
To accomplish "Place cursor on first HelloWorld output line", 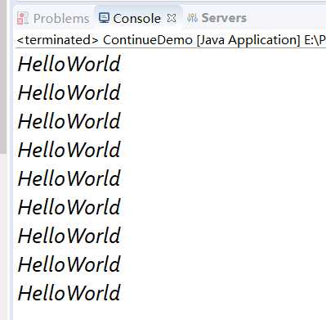I will click(69, 64).
